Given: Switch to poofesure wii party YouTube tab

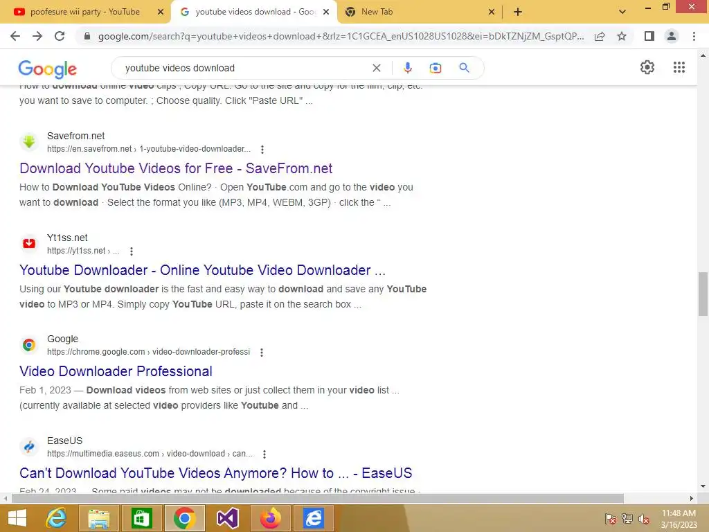Looking at the screenshot, I should [x=85, y=12].
